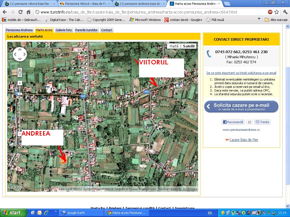This screenshot has width=290, height=217.
Task: Open the Galerie foto tab
Action: point(64,30)
